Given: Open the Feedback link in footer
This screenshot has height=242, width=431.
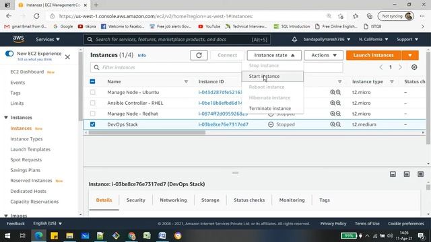Looking at the screenshot, I should (x=15, y=224).
